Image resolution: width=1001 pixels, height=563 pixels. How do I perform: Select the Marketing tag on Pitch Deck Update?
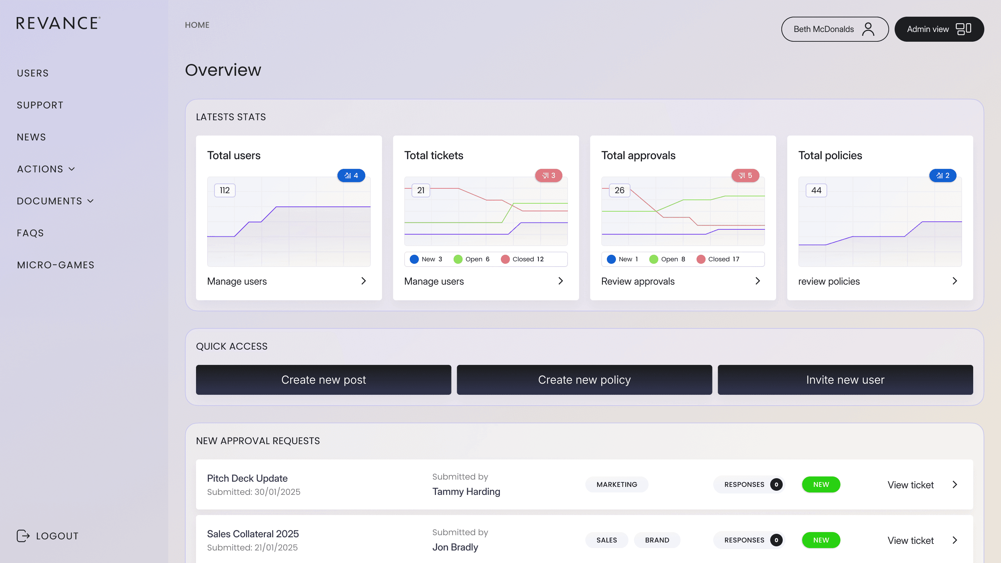click(616, 484)
